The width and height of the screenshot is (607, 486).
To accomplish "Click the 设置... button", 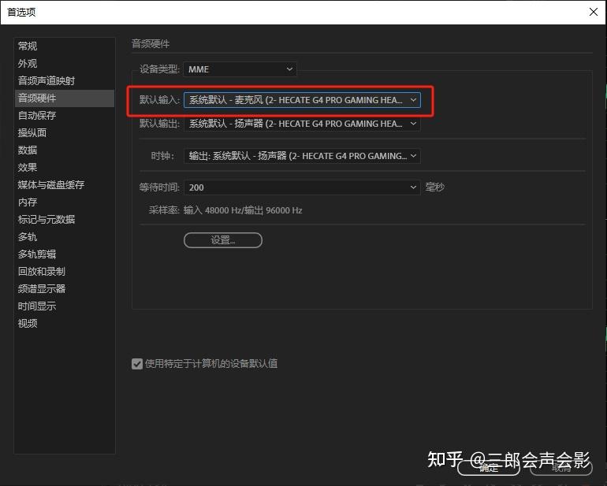I will coord(223,240).
